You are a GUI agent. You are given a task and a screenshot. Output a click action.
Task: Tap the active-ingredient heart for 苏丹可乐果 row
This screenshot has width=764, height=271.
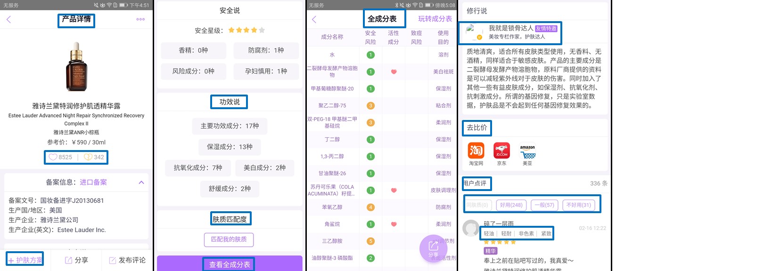pos(394,191)
